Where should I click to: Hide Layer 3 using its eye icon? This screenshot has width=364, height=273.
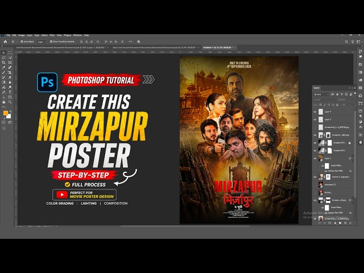(x=315, y=119)
